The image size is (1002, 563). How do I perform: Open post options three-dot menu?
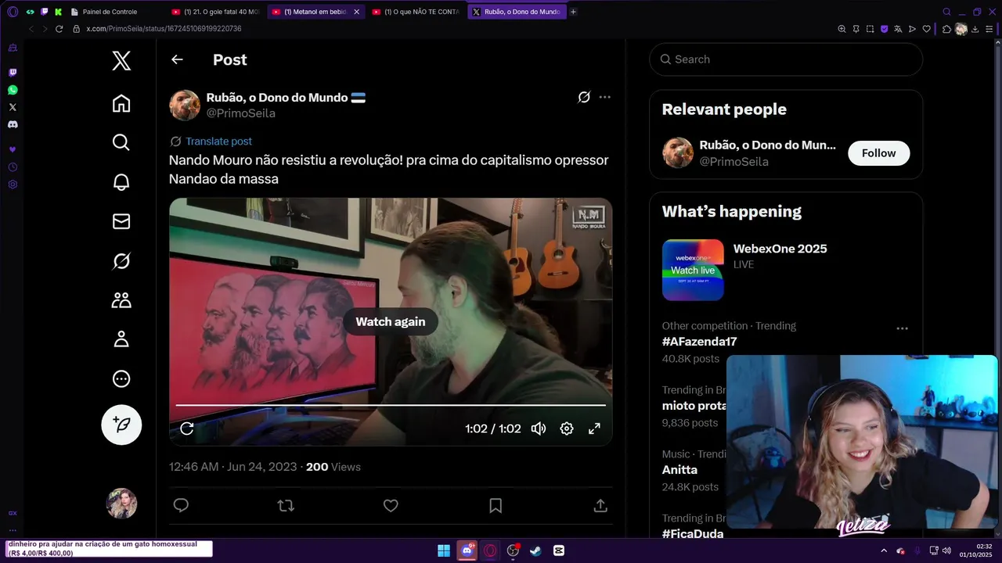pyautogui.click(x=604, y=97)
